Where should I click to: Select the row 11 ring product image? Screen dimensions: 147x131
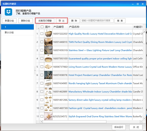(x=48, y=116)
